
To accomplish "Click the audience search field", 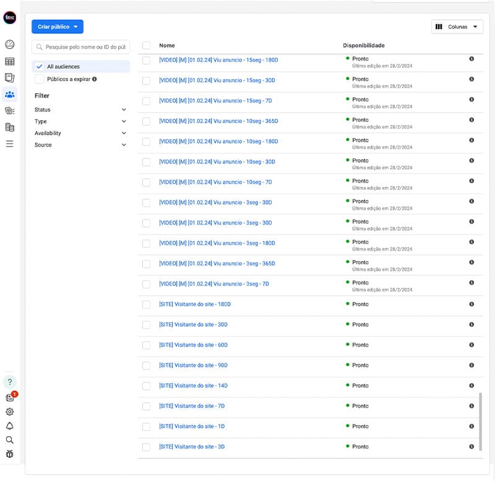I will click(x=85, y=46).
